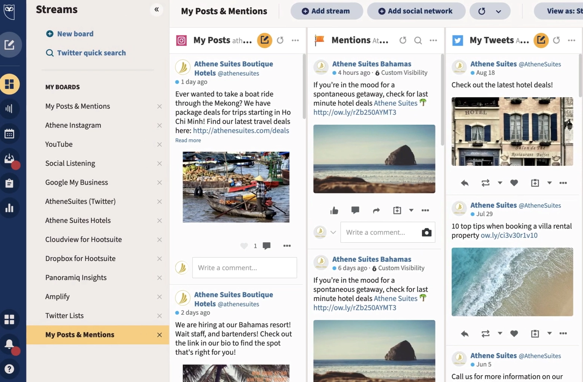Click the compose icon in My Tweets stream
583x382 pixels.
coord(541,40)
